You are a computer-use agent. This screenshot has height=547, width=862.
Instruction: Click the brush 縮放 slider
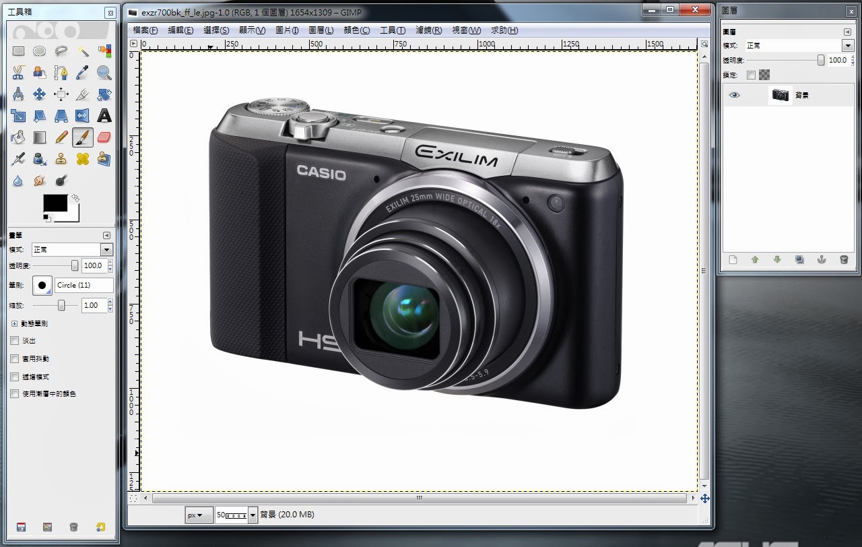[55, 305]
